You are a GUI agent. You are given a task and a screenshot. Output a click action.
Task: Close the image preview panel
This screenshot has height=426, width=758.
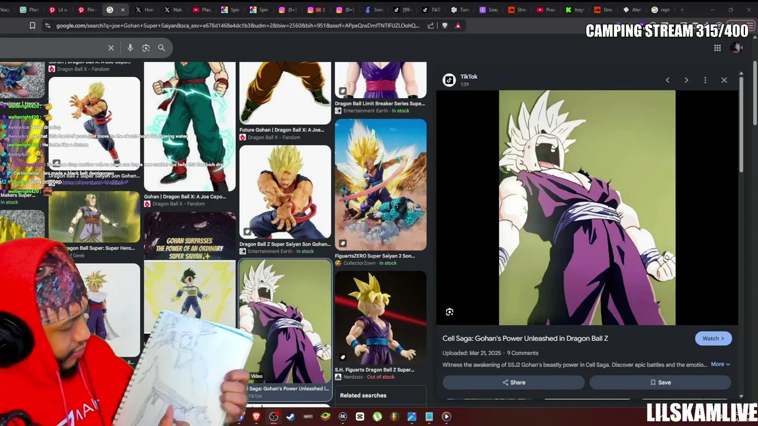point(724,80)
